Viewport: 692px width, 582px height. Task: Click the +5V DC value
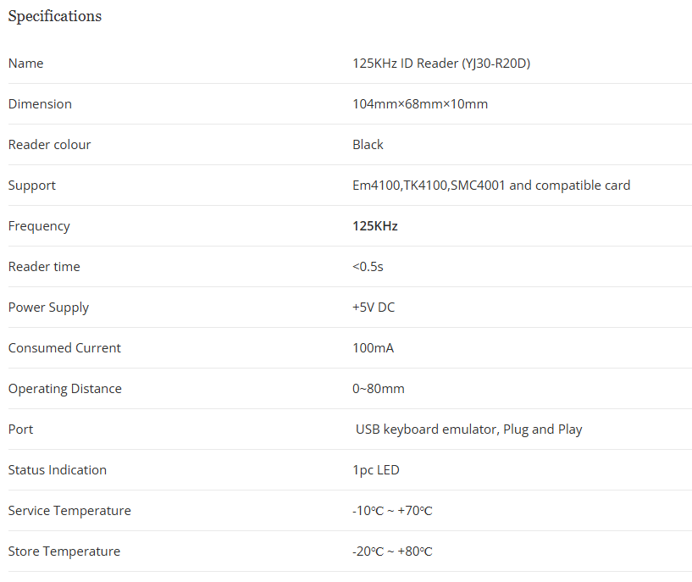tap(373, 308)
